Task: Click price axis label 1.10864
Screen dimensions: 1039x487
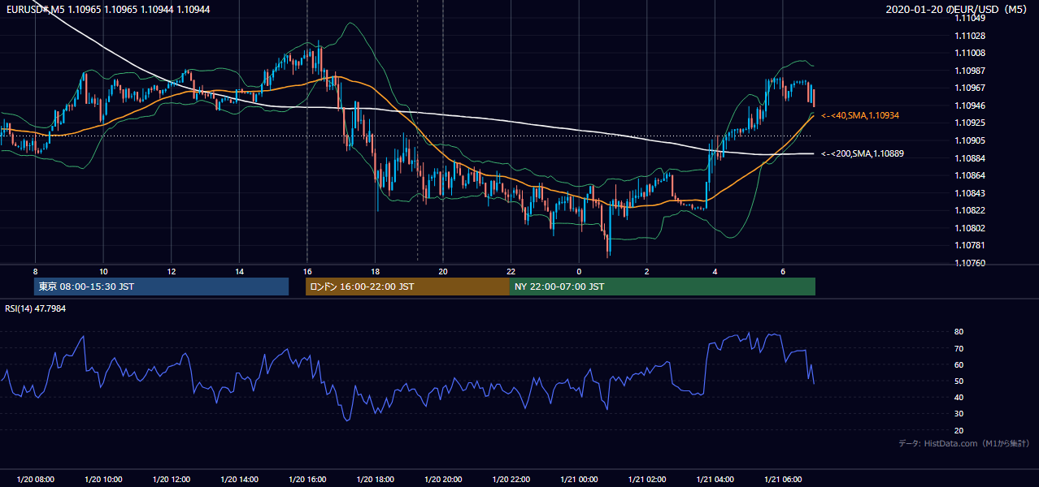Action: pyautogui.click(x=970, y=175)
